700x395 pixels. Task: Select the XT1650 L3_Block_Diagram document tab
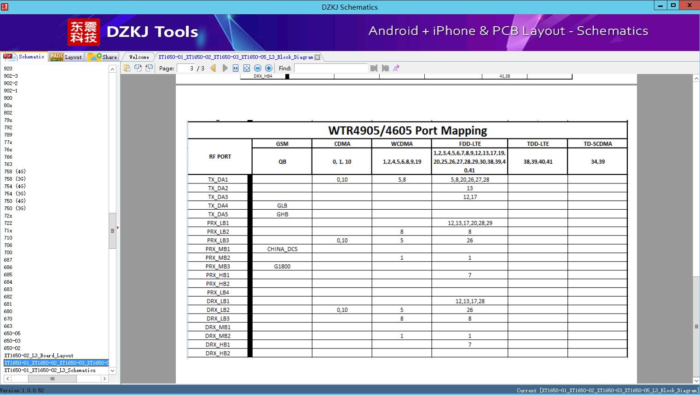click(236, 57)
